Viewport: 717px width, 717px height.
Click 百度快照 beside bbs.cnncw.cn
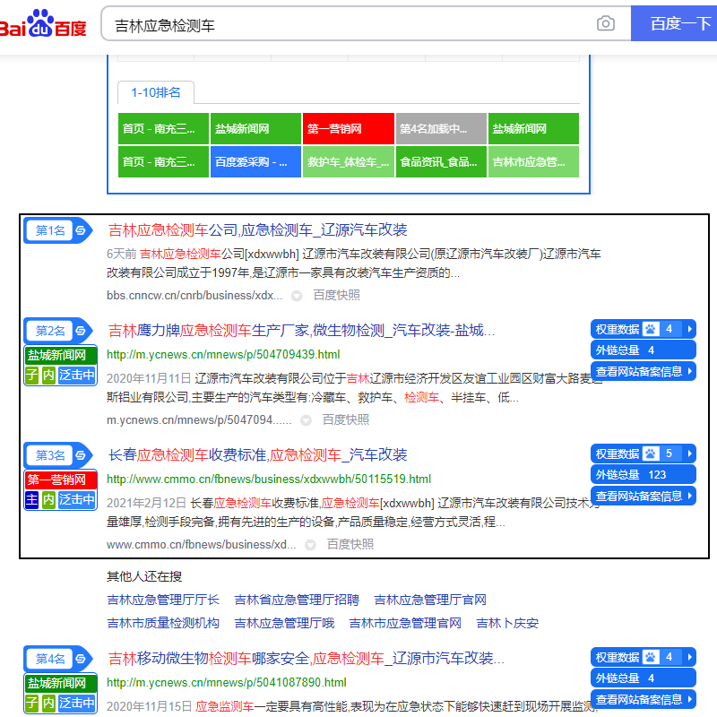[x=337, y=296]
